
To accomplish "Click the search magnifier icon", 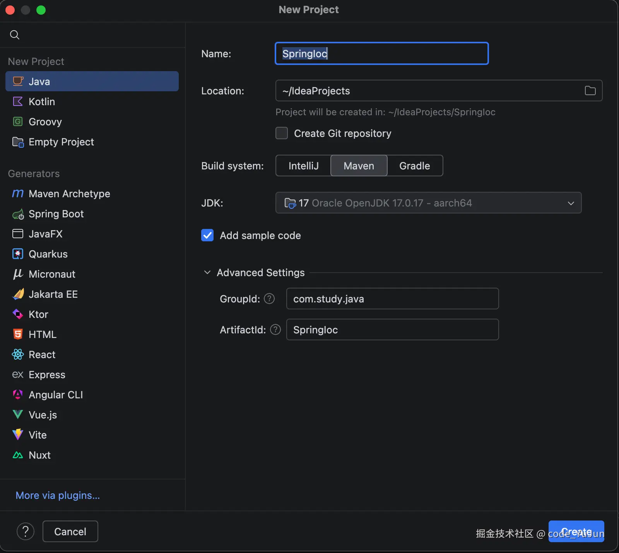I will [x=15, y=35].
